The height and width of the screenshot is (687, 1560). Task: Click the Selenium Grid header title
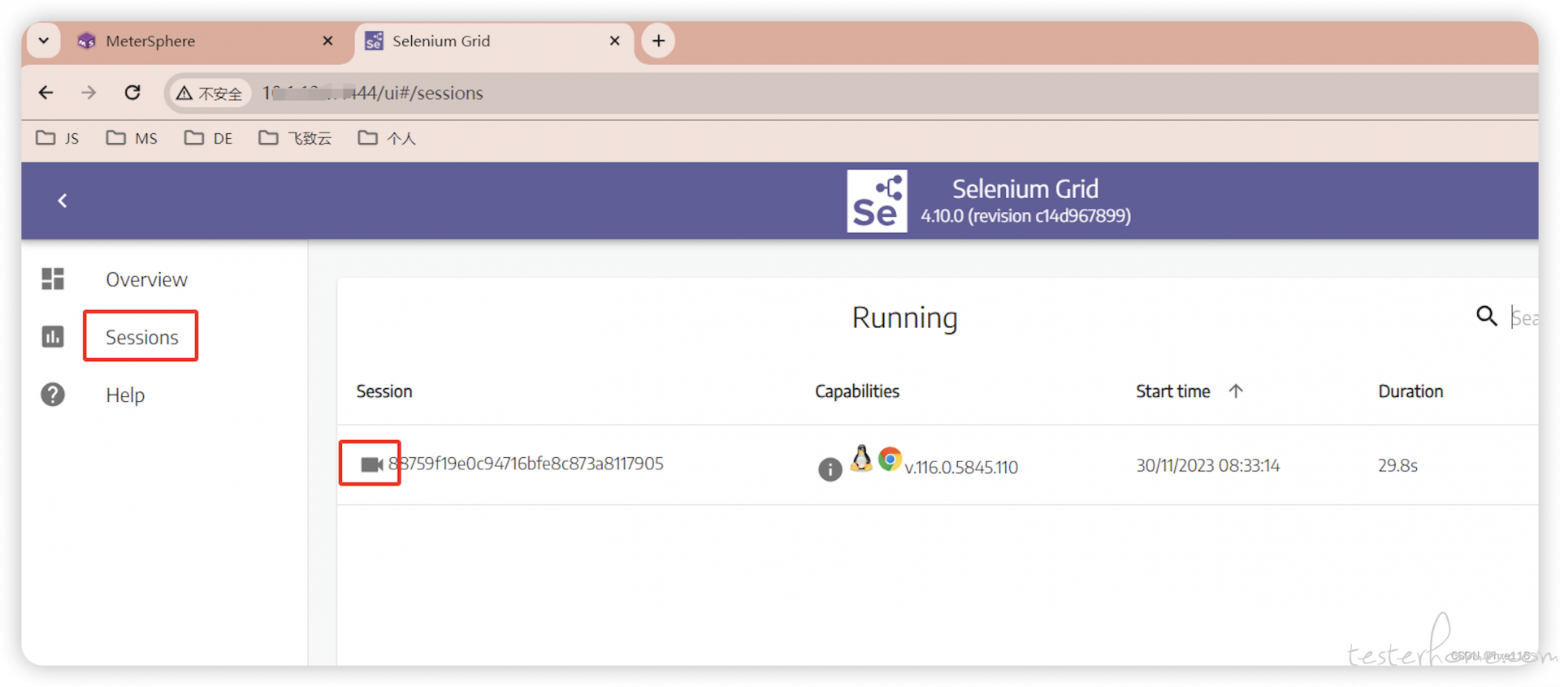[1025, 188]
